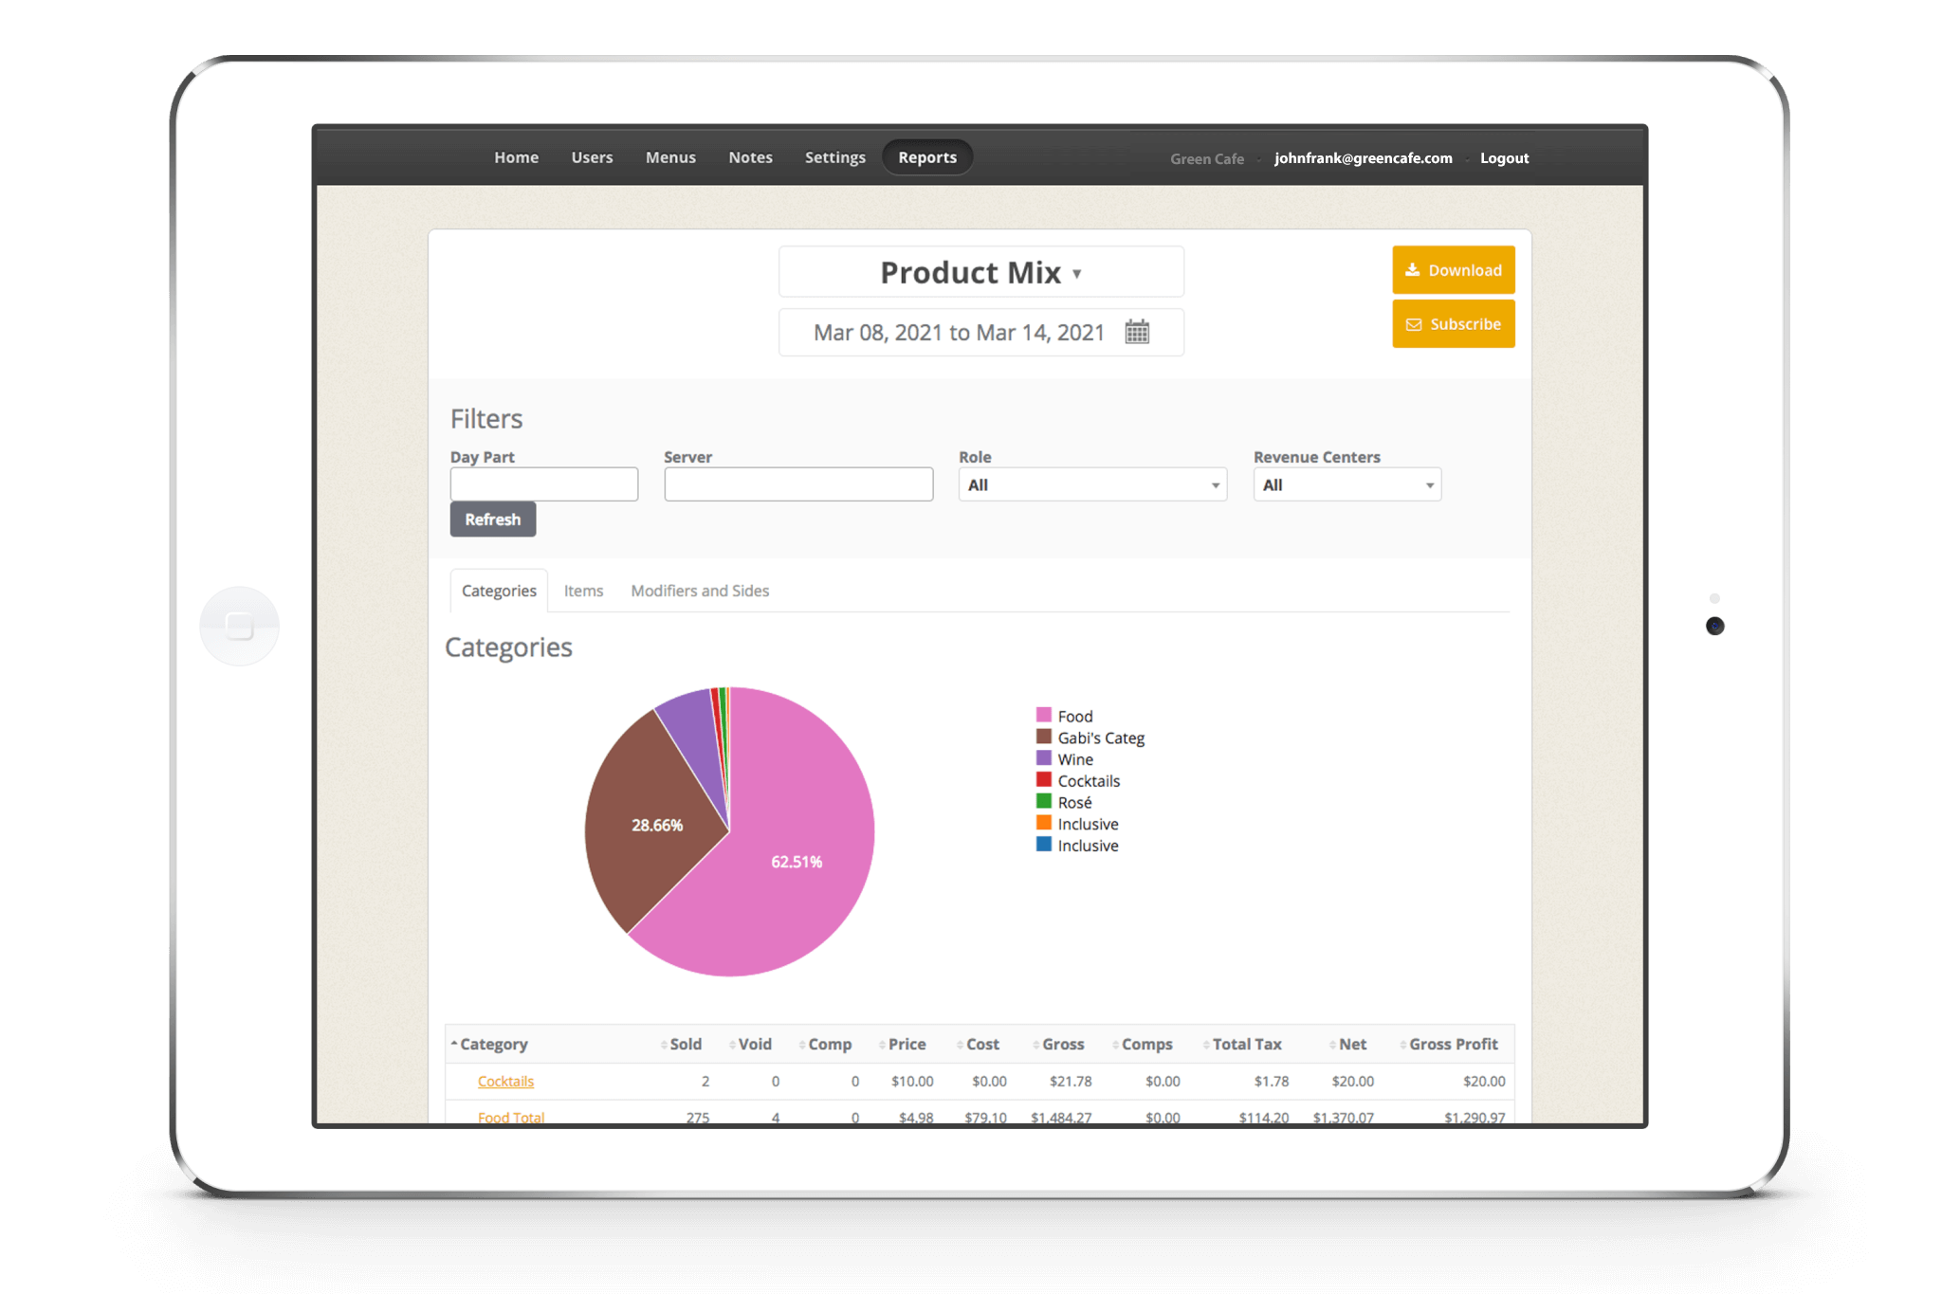Sort table by Gross Profit column
This screenshot has width=1942, height=1294.
(1453, 1044)
